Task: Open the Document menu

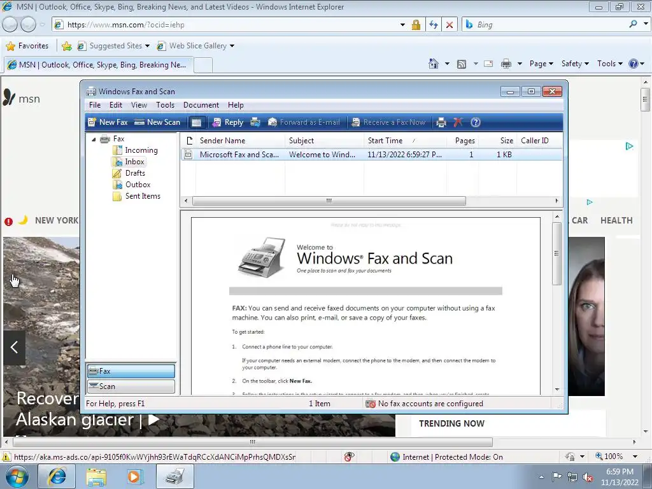Action: [201, 105]
